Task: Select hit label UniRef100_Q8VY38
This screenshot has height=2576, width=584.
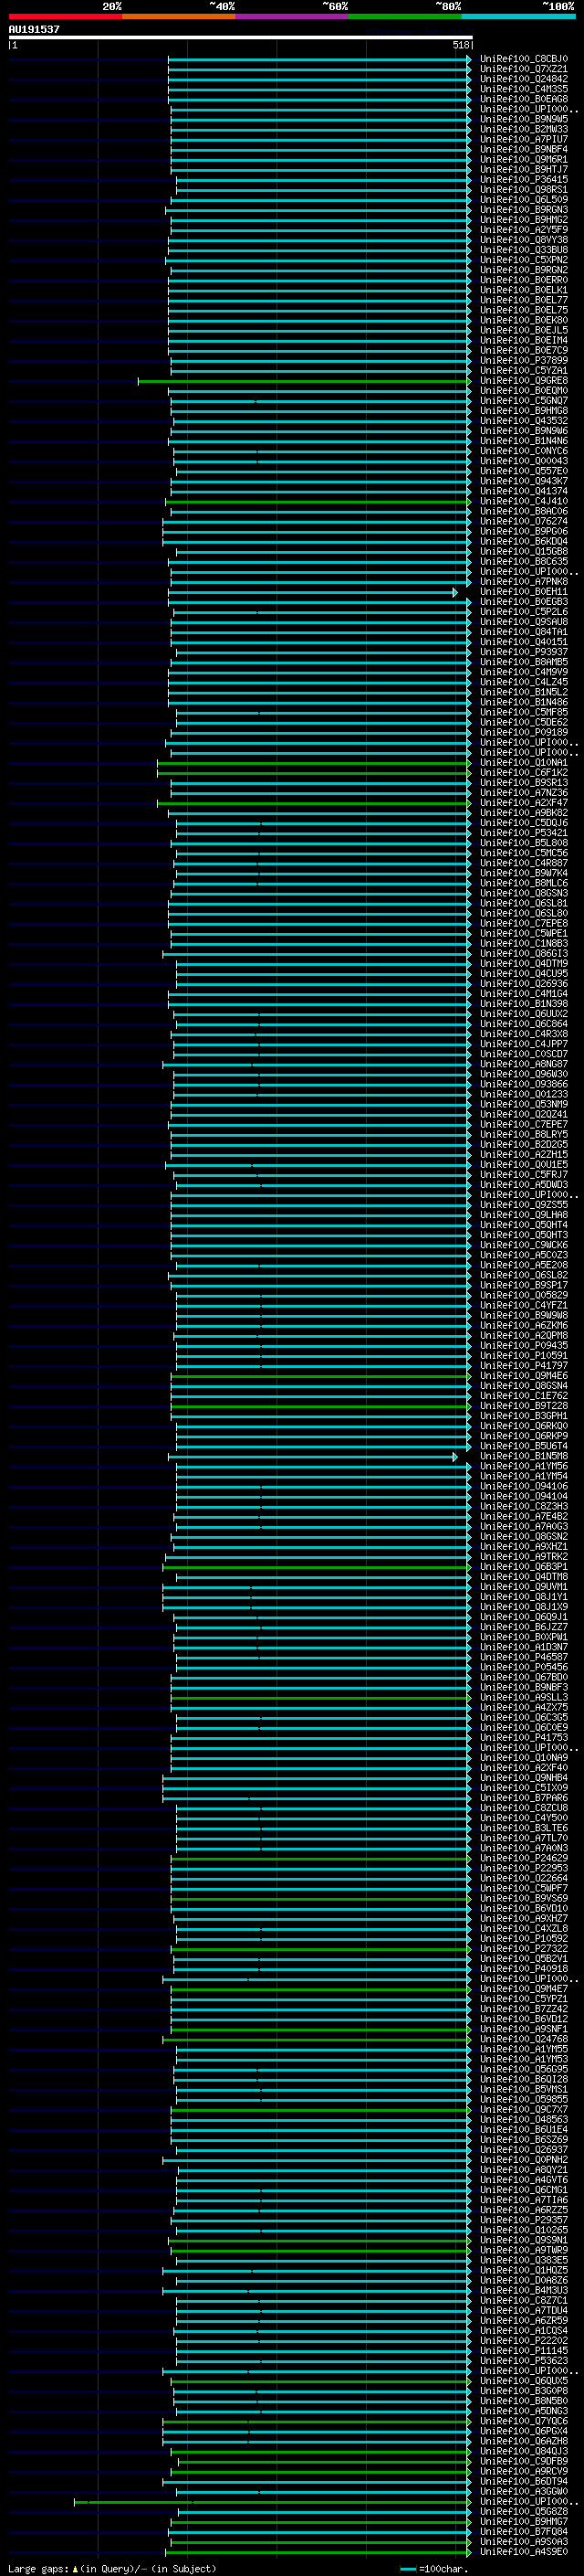Action: coord(523,240)
